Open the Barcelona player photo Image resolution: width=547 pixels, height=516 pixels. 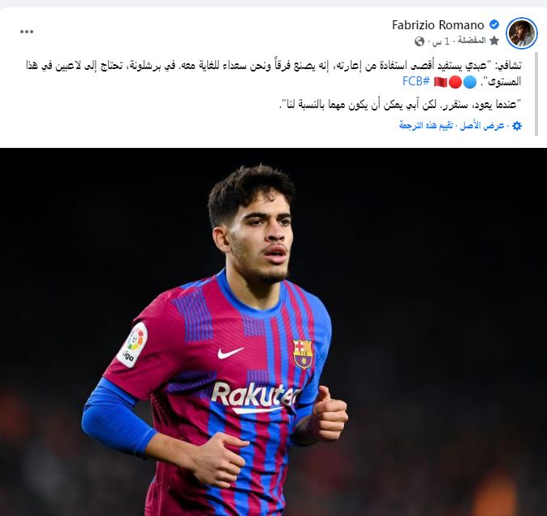tap(273, 332)
